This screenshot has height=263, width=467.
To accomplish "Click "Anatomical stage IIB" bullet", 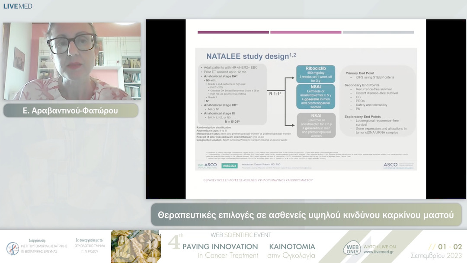I will (221, 105).
